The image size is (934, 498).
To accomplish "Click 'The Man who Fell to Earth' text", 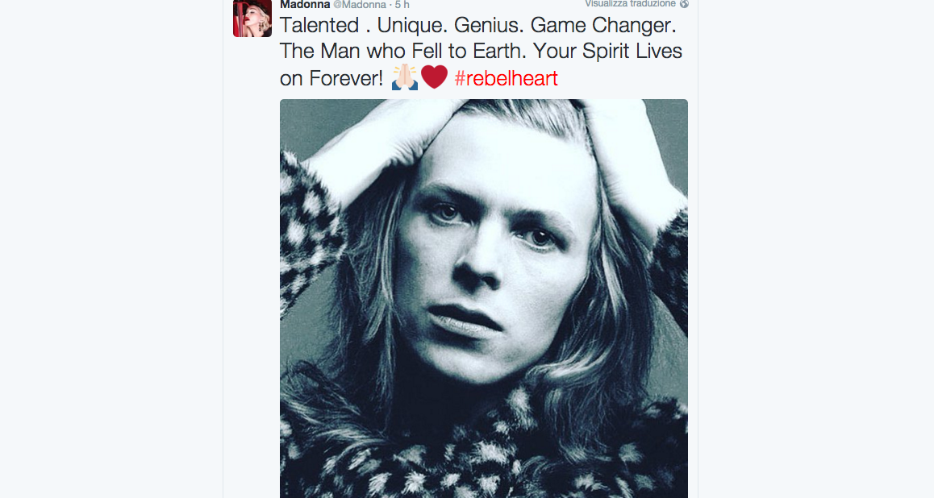I will pyautogui.click(x=415, y=52).
